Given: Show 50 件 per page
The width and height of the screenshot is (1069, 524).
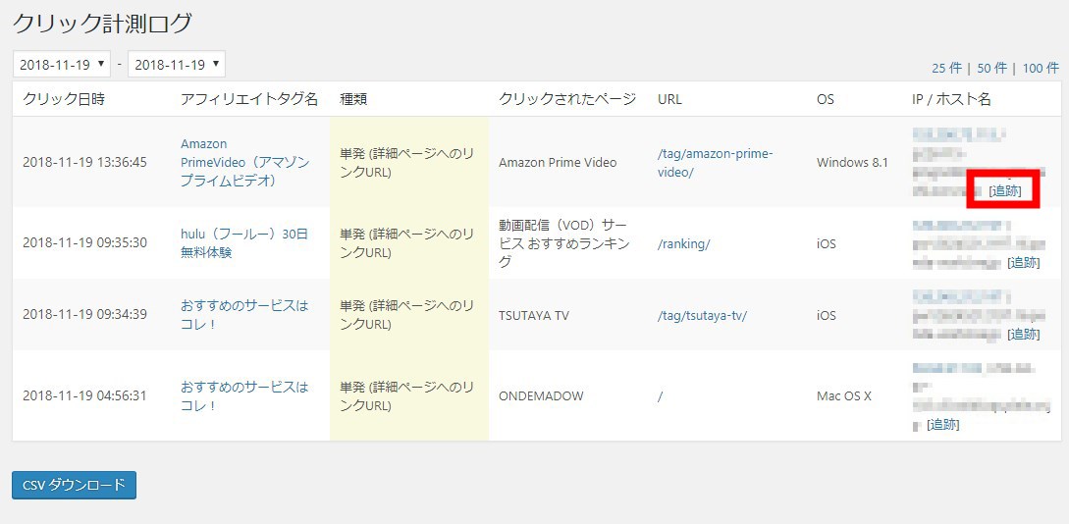Looking at the screenshot, I should (992, 68).
